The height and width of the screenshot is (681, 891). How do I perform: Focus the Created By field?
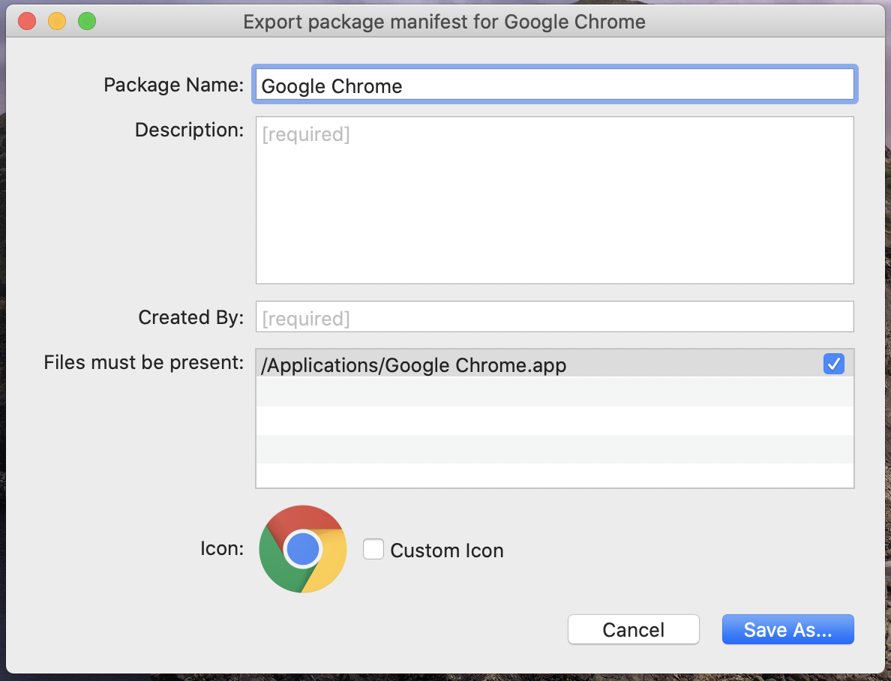click(554, 317)
